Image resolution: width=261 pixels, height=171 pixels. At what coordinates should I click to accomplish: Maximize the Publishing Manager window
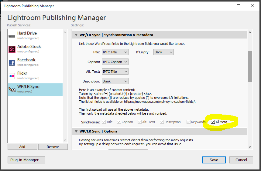tap(239, 6)
